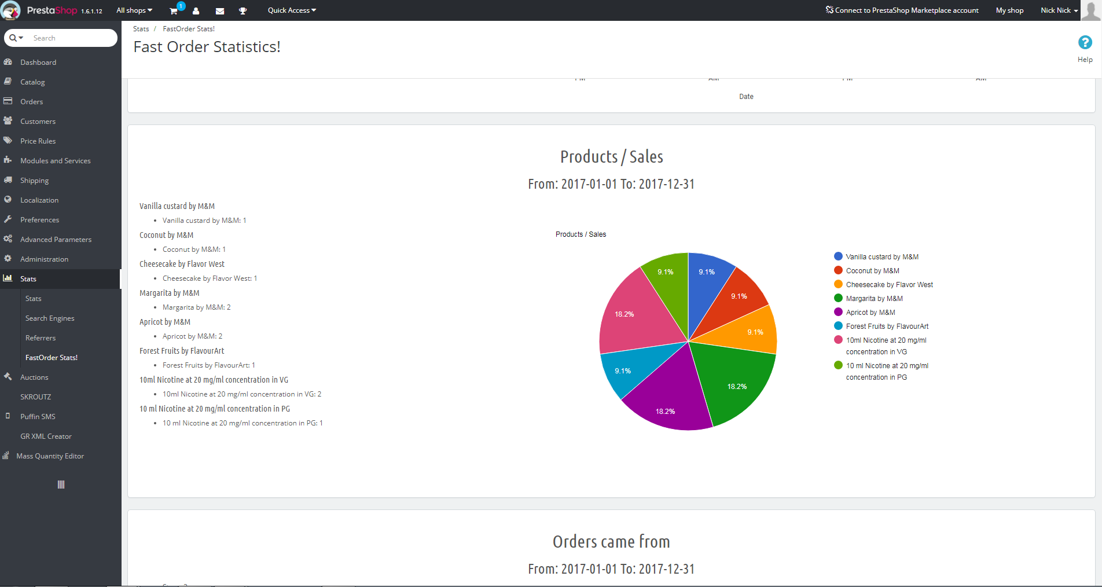Open the All shops dropdown
The height and width of the screenshot is (587, 1102).
click(x=134, y=10)
